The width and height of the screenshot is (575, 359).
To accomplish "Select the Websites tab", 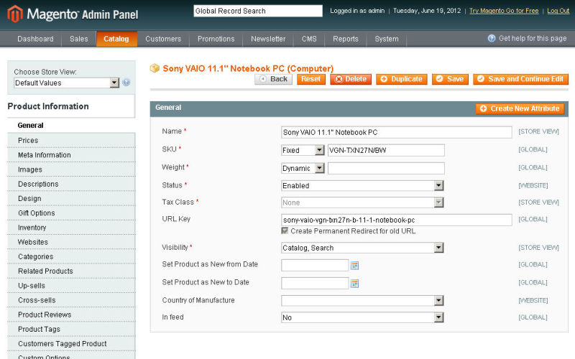I will pyautogui.click(x=71, y=242).
